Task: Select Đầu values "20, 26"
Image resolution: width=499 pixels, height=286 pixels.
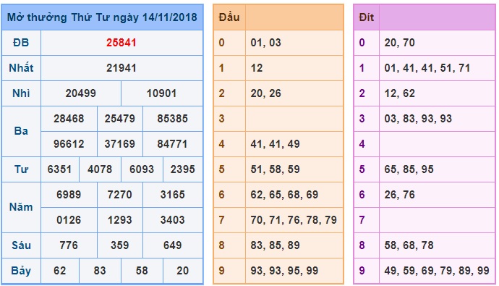Action: 265,93
